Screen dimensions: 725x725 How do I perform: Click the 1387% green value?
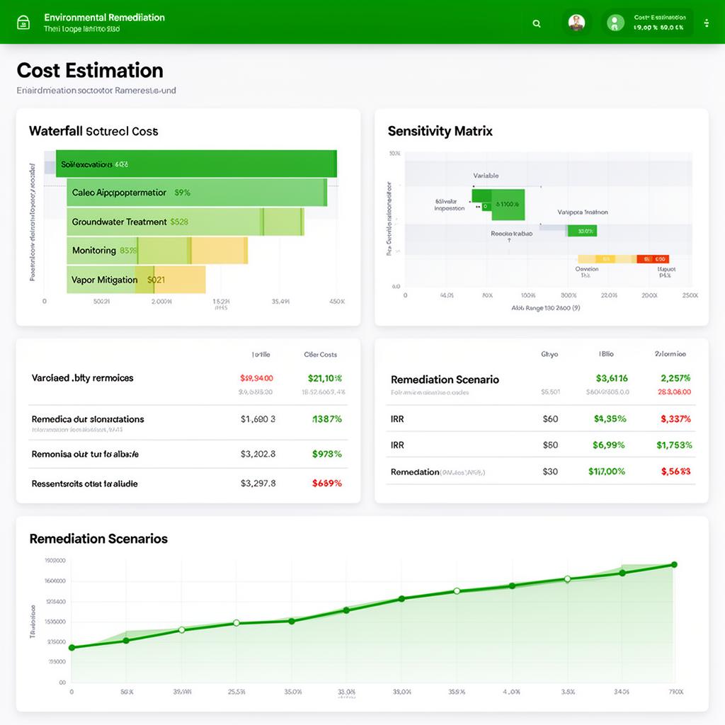pyautogui.click(x=327, y=419)
